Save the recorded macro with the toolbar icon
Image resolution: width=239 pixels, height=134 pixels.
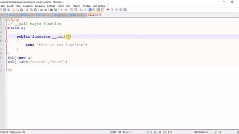(x=125, y=10)
